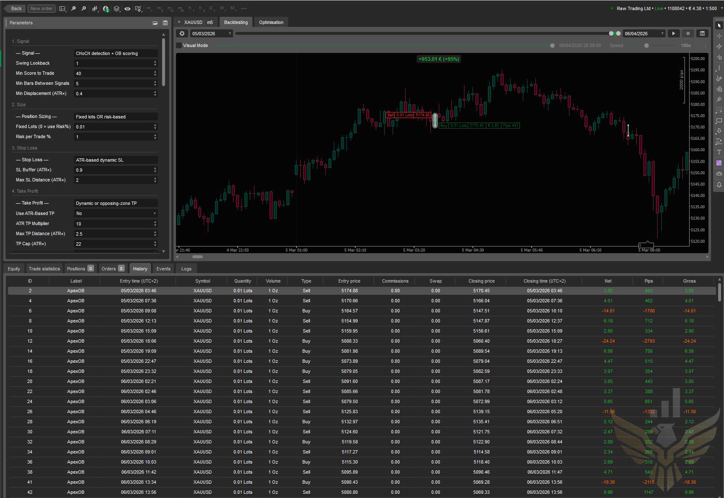Image resolution: width=724 pixels, height=498 pixels.
Task: Open price alerts bell icon
Action: click(719, 184)
